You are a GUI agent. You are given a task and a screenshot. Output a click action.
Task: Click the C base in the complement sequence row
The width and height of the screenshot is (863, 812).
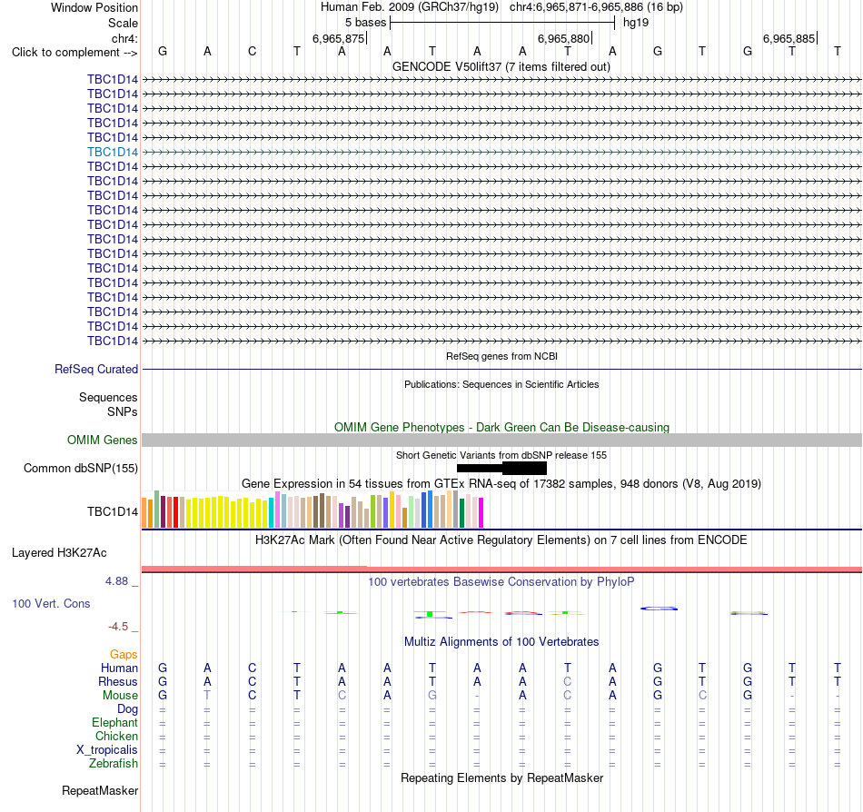click(252, 52)
